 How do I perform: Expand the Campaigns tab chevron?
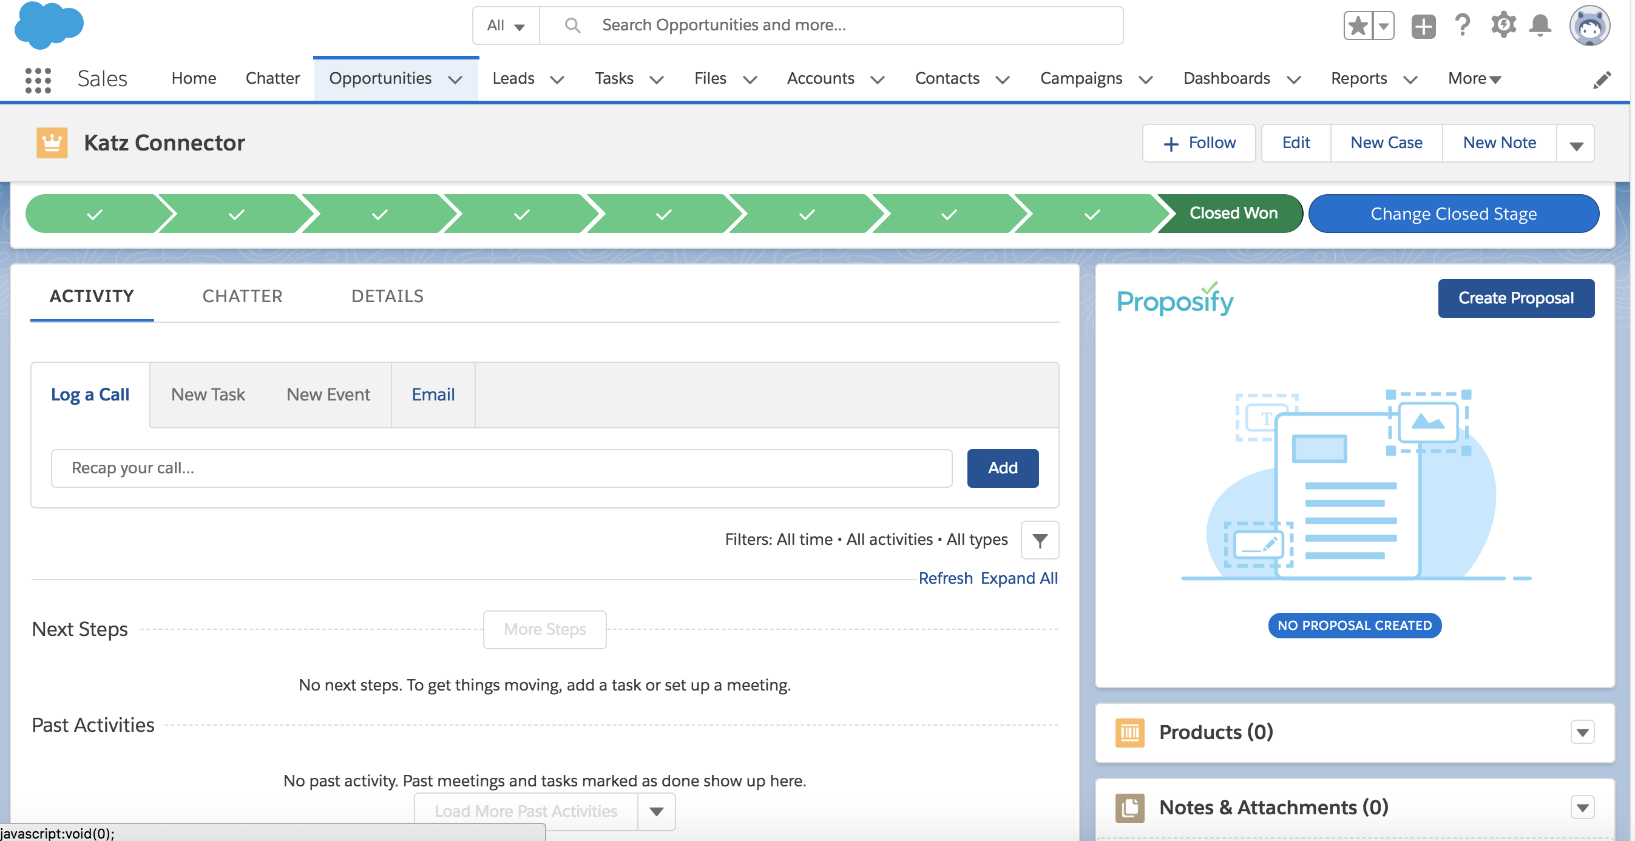click(x=1146, y=79)
